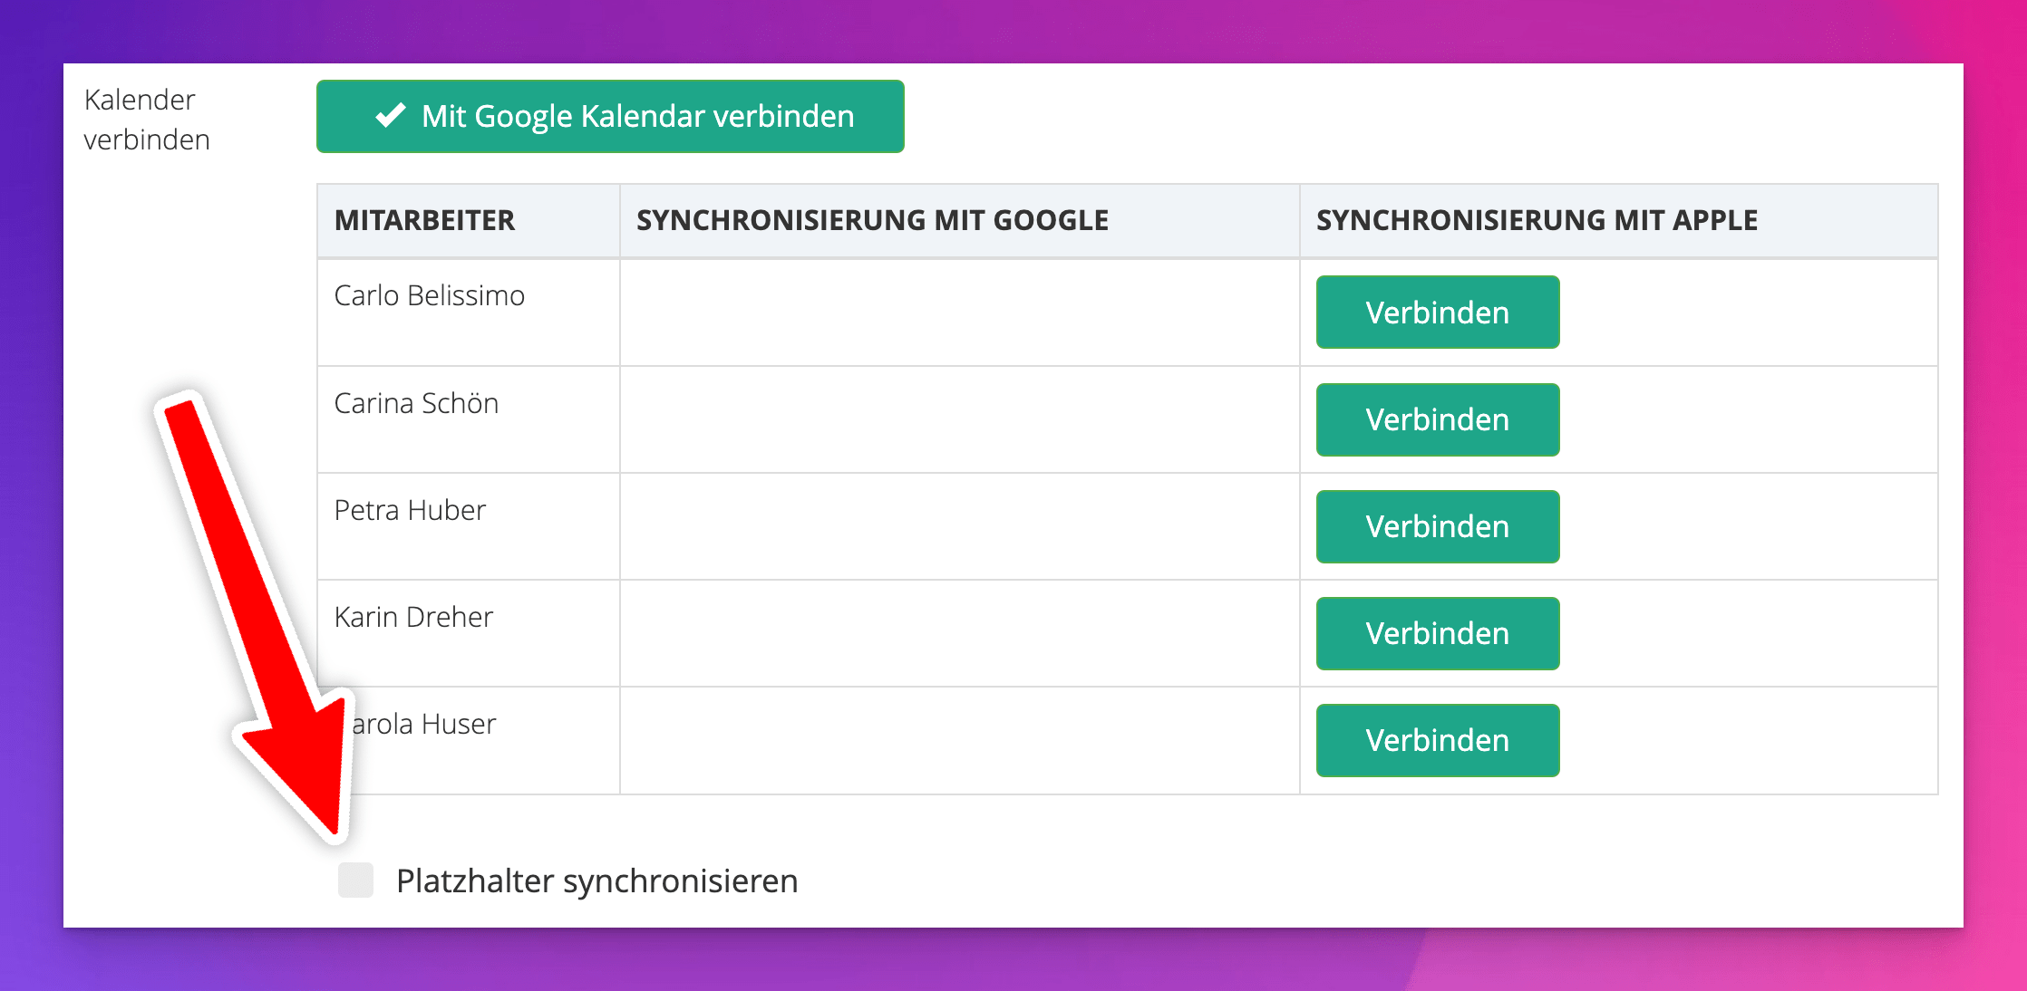Click the Kalender verbinden section label
2027x991 pixels.
point(147,120)
